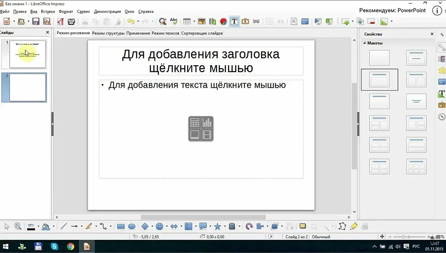The height and width of the screenshot is (253, 446).
Task: Collapse the Макеты section triangle
Action: pos(365,43)
